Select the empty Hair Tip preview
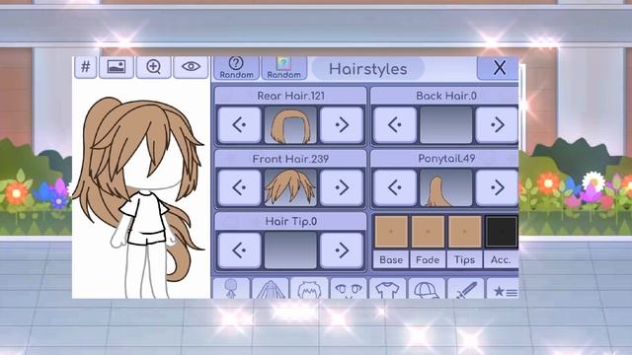The height and width of the screenshot is (355, 632). (290, 250)
